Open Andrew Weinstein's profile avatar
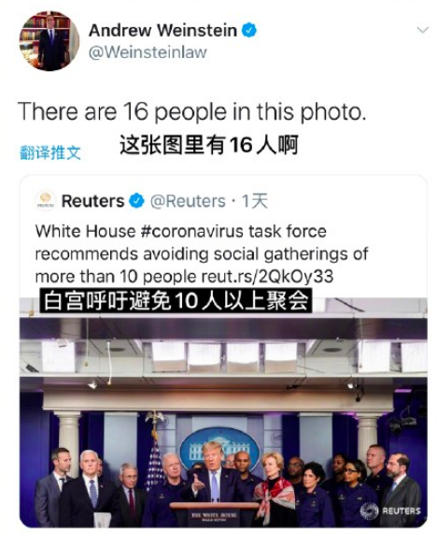437x534 pixels. [49, 40]
